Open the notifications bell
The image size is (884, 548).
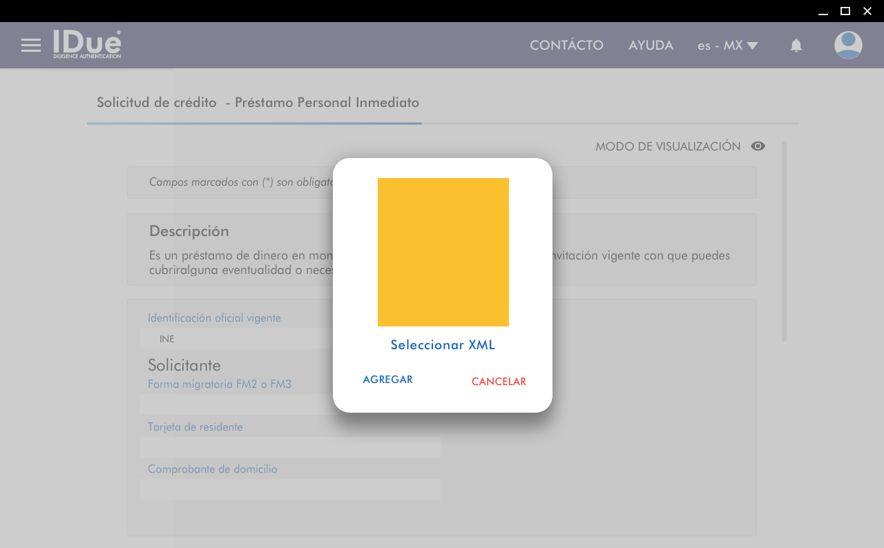(796, 46)
